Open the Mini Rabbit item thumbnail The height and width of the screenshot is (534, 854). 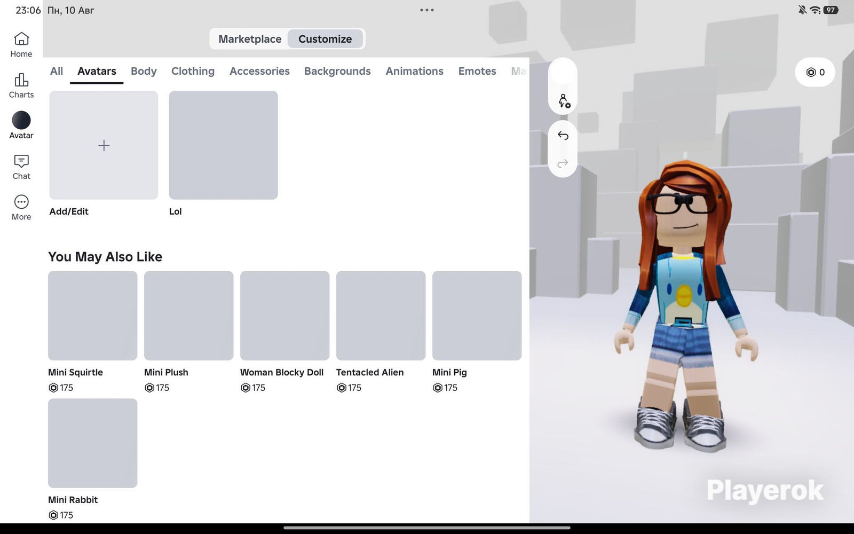(93, 443)
